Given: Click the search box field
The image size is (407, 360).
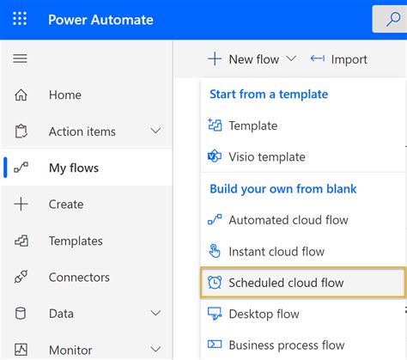Looking at the screenshot, I should click(x=390, y=19).
